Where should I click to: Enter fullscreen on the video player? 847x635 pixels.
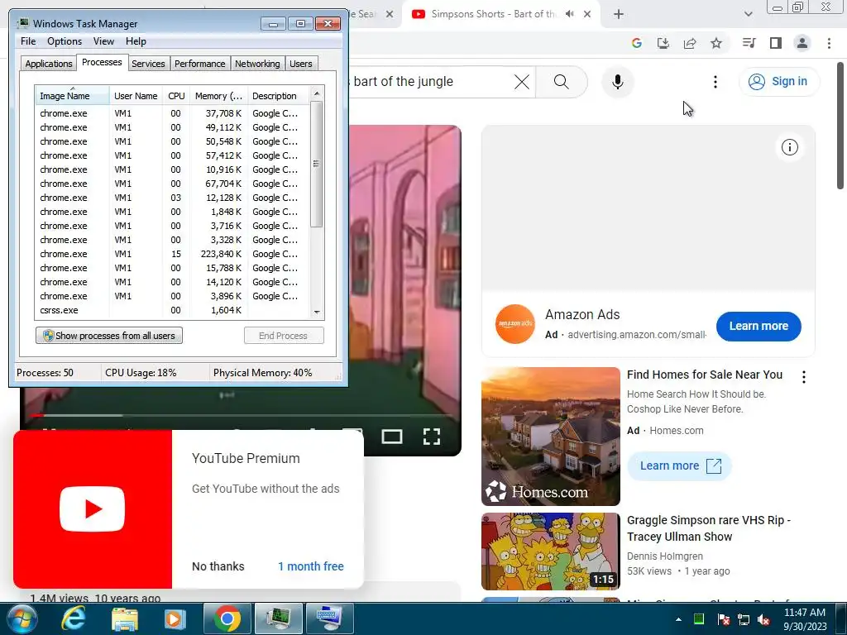pyautogui.click(x=431, y=437)
